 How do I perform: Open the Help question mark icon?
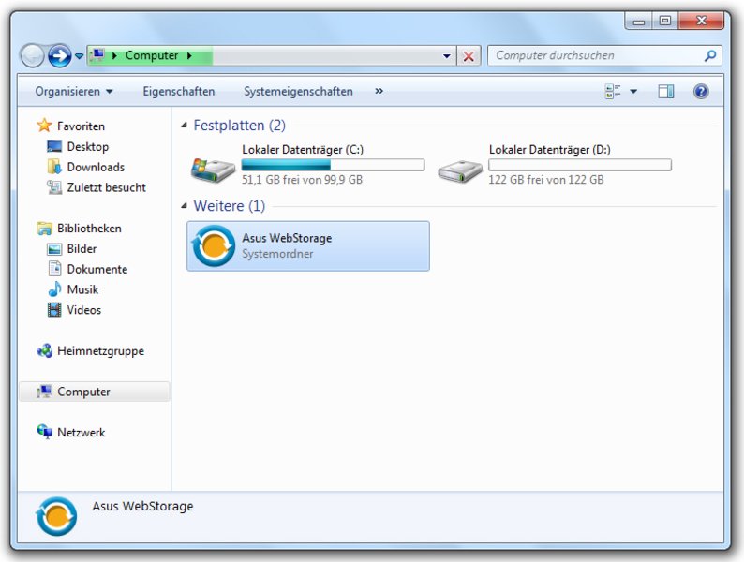pyautogui.click(x=701, y=91)
